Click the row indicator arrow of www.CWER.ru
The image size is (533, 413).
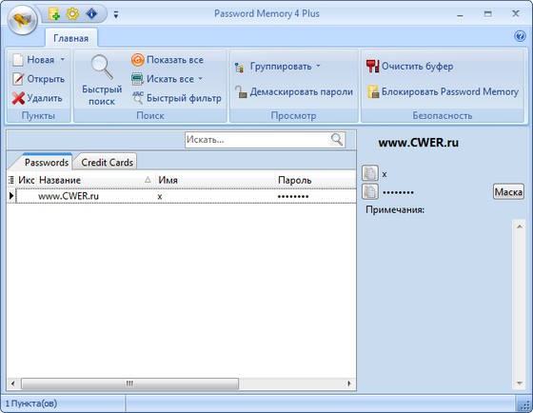11,196
